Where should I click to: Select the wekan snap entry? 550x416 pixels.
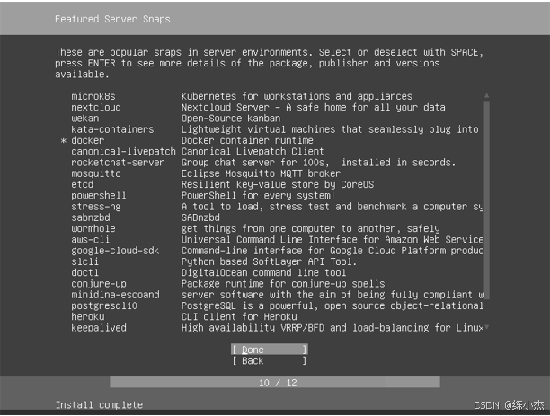[272, 119]
